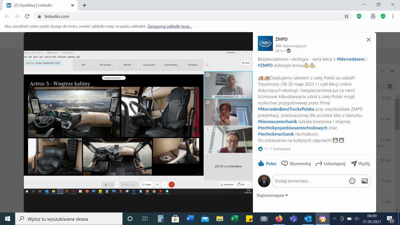
Task: Click the commenter profile photo
Action: (x=264, y=181)
